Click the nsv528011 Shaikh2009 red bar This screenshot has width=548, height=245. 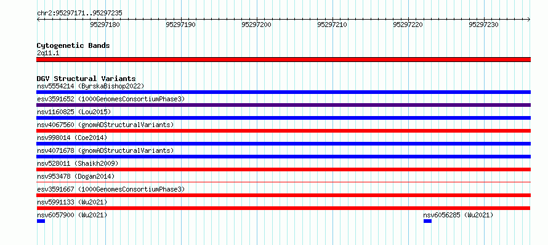[x=283, y=169]
